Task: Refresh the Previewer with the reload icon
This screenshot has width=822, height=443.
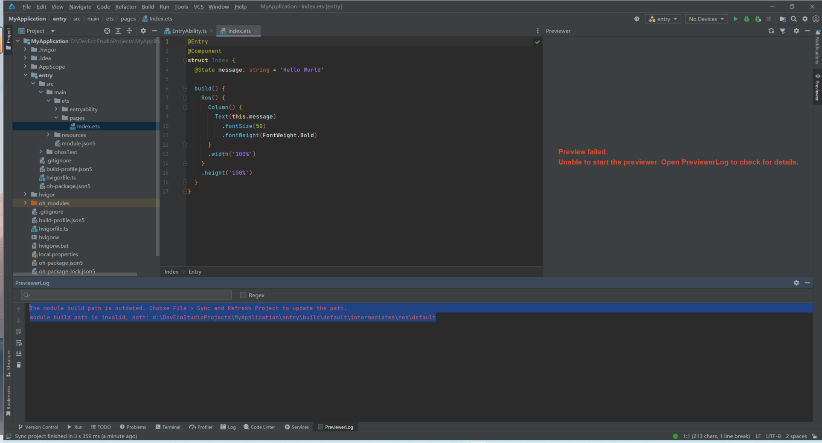Action: [x=771, y=31]
